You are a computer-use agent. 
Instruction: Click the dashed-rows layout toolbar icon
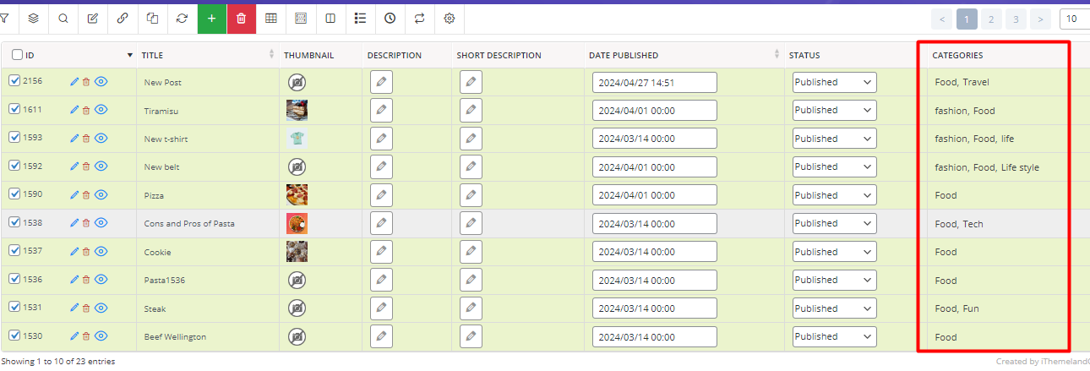(x=301, y=18)
